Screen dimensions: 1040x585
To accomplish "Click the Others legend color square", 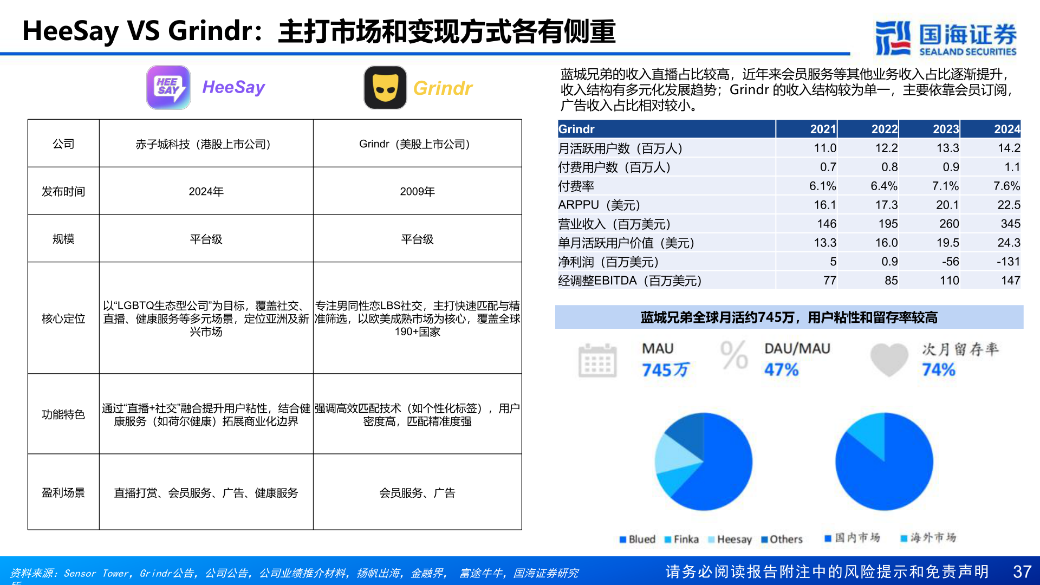I will click(x=764, y=539).
